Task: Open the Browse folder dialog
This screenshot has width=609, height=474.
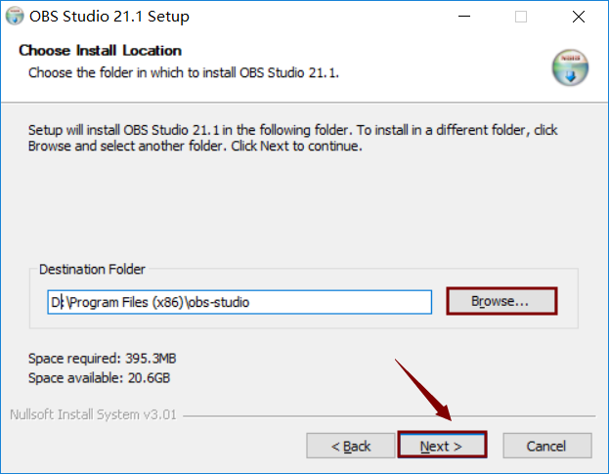Action: (x=500, y=302)
